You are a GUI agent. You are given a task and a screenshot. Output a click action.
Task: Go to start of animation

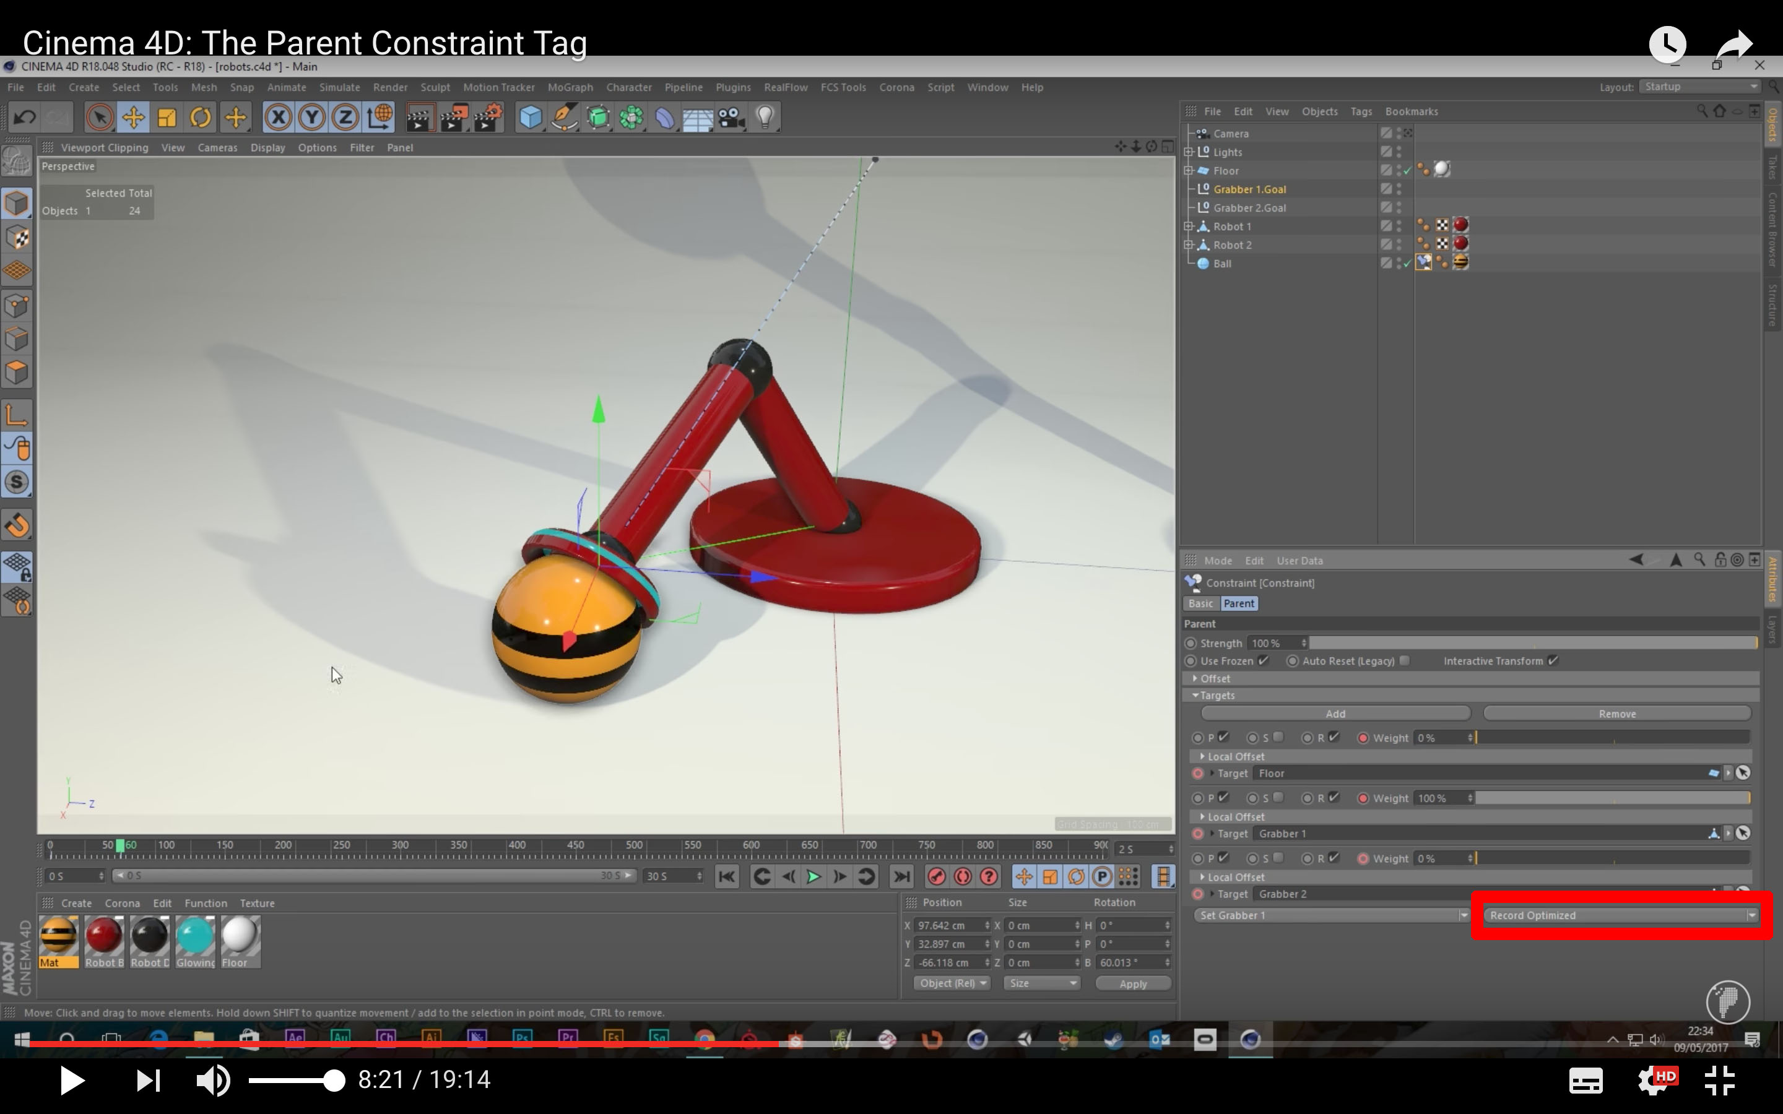pos(726,876)
